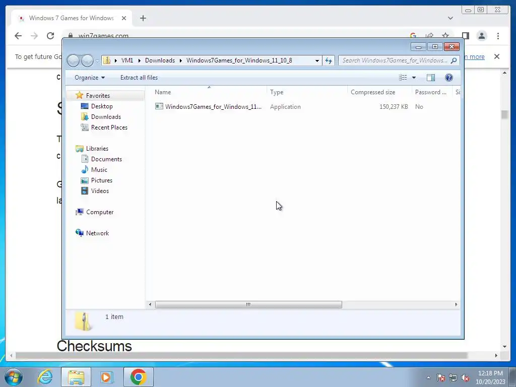Image resolution: width=516 pixels, height=387 pixels.
Task: Open the Chrome profile avatar
Action: (x=482, y=36)
